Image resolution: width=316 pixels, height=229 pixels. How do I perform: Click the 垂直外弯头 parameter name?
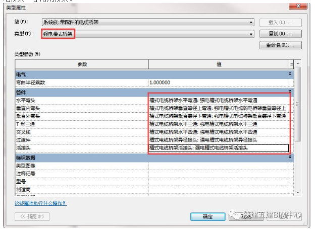coord(28,116)
